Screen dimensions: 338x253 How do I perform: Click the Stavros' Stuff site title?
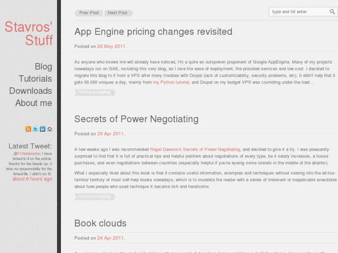tap(29, 33)
